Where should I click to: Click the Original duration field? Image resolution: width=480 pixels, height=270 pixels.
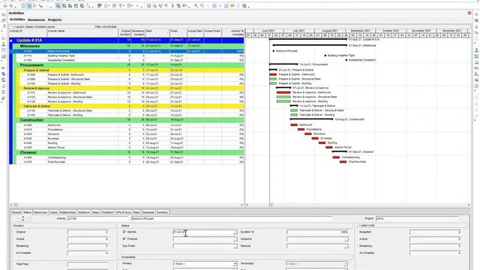coord(88,232)
